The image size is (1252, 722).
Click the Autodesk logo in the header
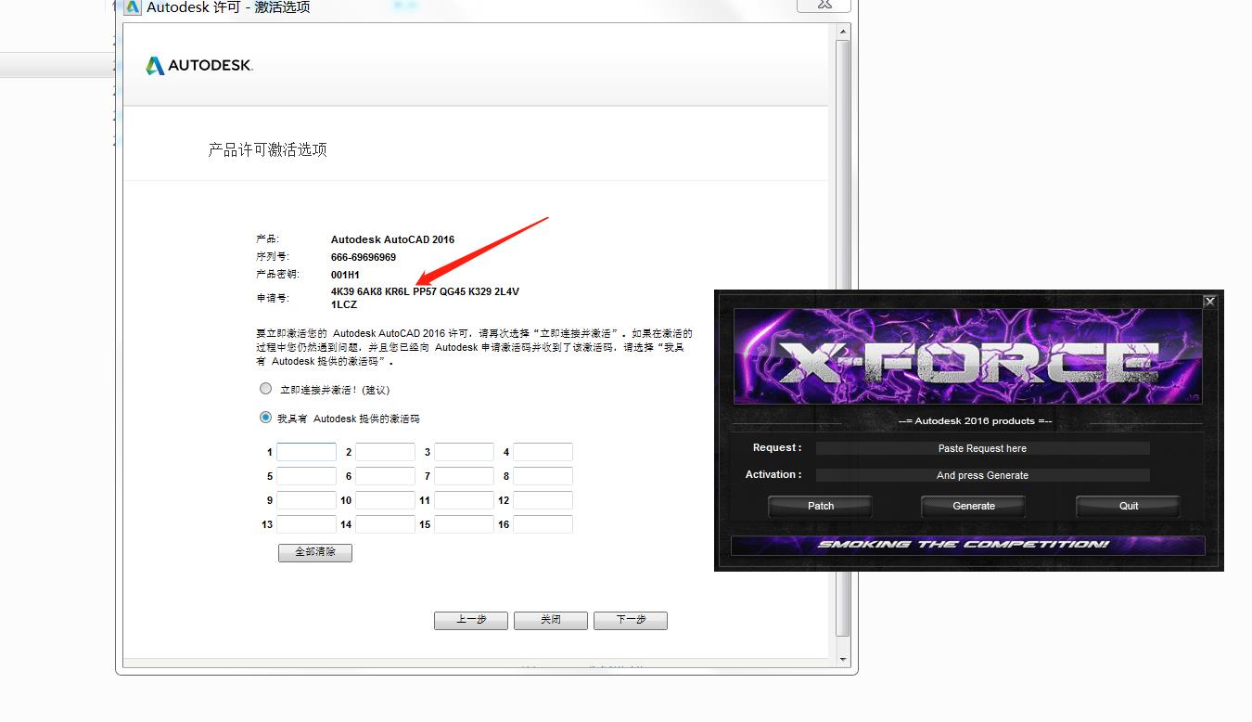[x=199, y=65]
